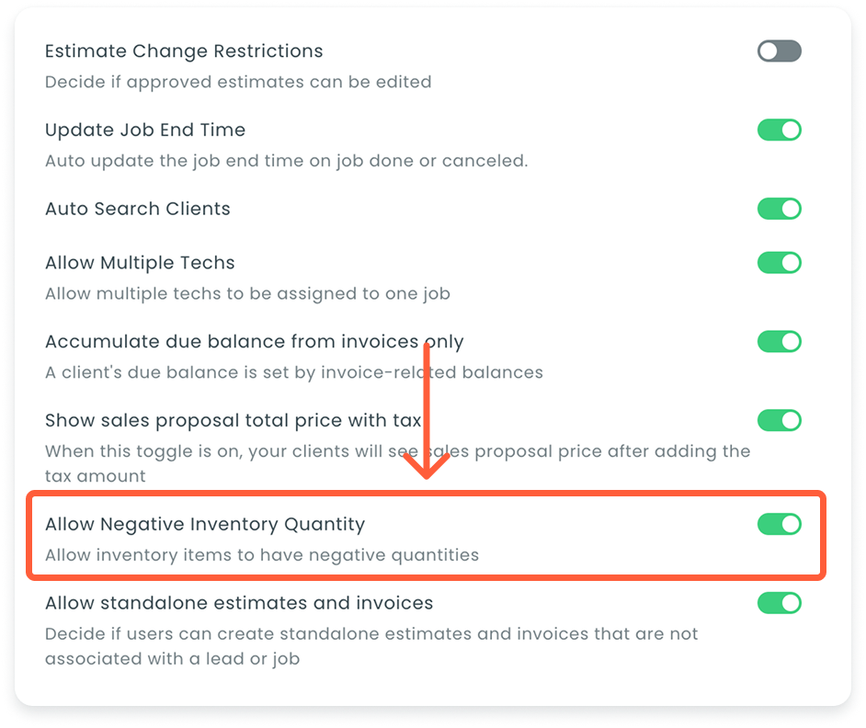Click the invoice-related balances description line

(294, 373)
